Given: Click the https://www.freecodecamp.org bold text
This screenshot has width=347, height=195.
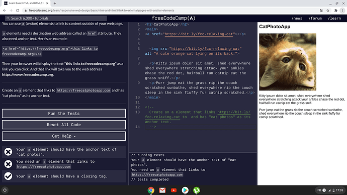Looking at the screenshot, I should click(x=28, y=74).
